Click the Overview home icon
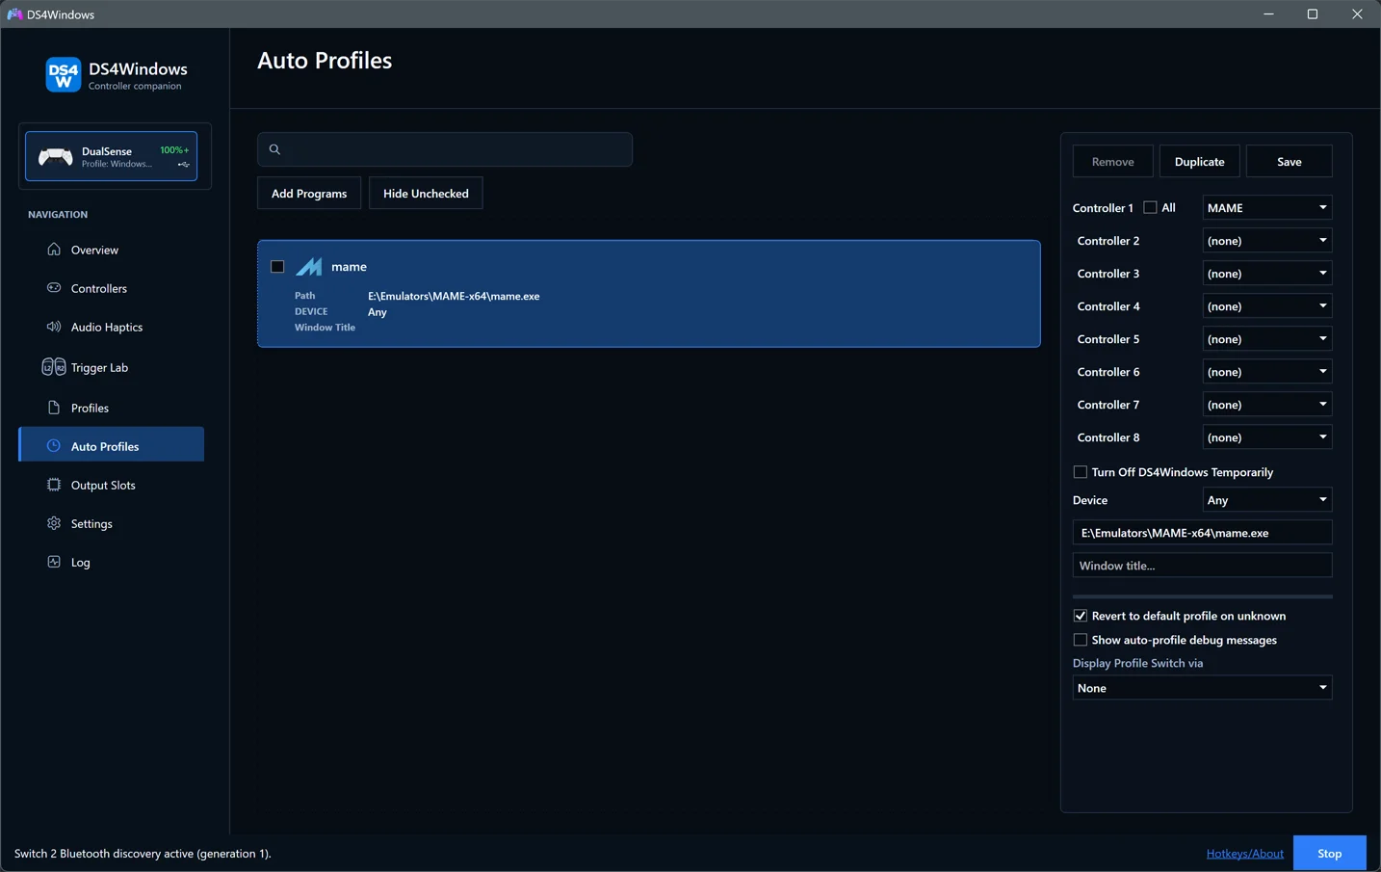1381x872 pixels. 54,250
